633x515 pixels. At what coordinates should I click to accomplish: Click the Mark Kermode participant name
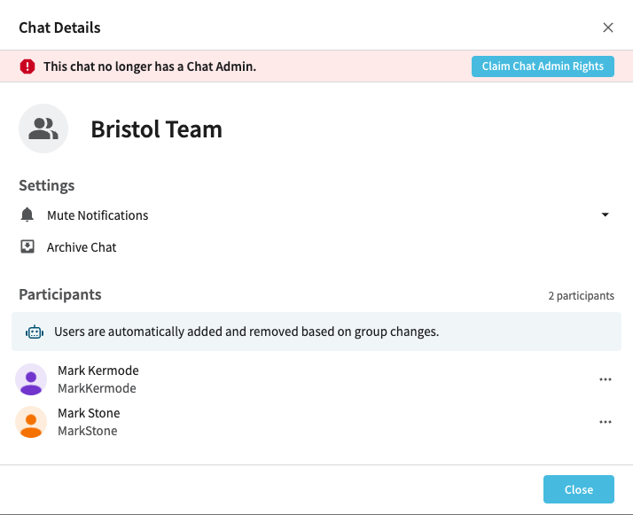click(98, 371)
